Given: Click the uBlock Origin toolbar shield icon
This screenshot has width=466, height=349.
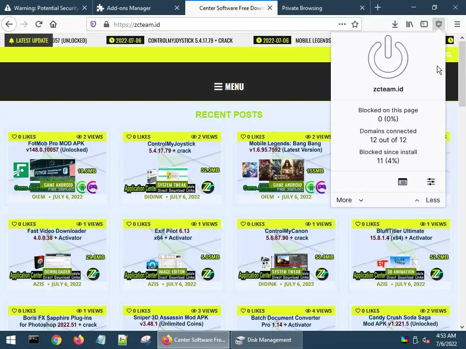Looking at the screenshot, I should point(438,24).
